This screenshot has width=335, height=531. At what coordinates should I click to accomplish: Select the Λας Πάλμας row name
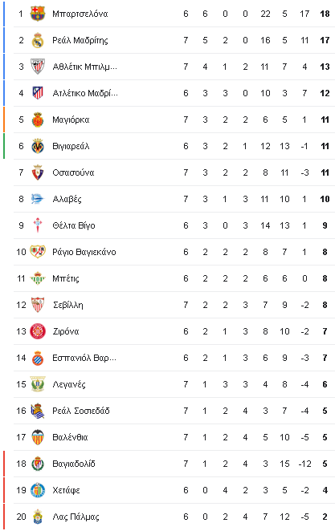(76, 517)
